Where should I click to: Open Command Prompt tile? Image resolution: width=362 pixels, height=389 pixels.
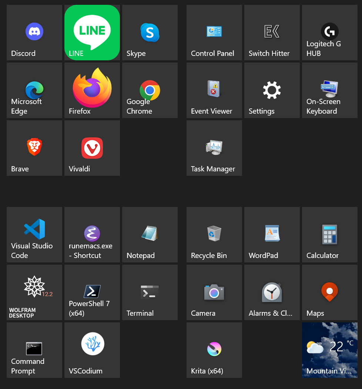tap(34, 350)
